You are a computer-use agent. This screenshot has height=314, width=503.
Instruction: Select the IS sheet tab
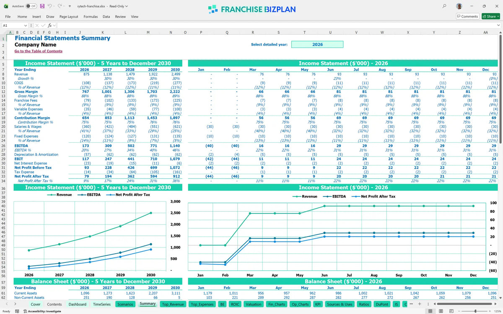tap(396, 304)
